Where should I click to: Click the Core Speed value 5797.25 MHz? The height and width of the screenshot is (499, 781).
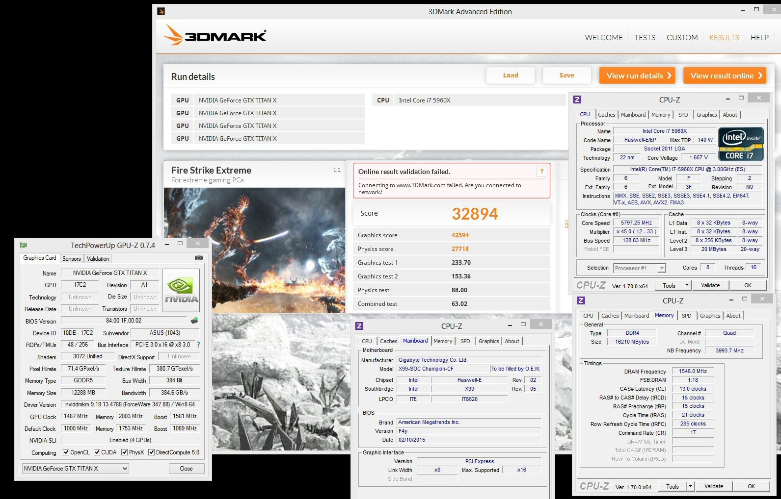(x=637, y=223)
